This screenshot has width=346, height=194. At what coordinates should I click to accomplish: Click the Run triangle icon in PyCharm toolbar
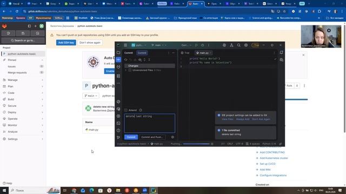tap(196, 45)
